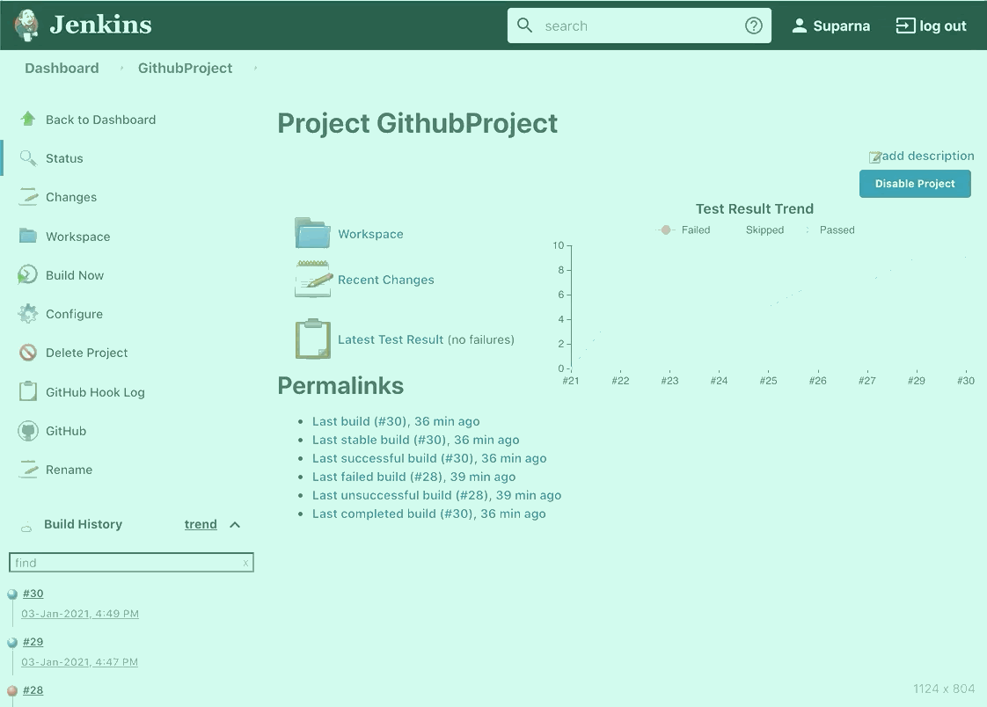Open the search help question-mark icon

point(754,26)
